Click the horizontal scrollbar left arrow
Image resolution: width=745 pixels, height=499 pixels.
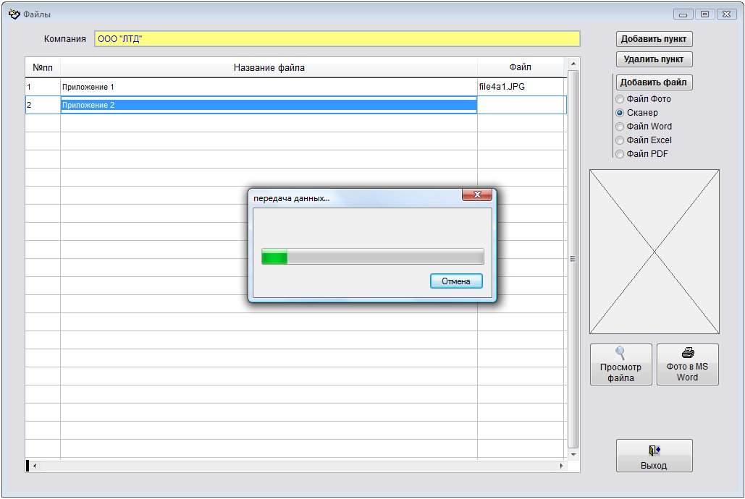[35, 466]
